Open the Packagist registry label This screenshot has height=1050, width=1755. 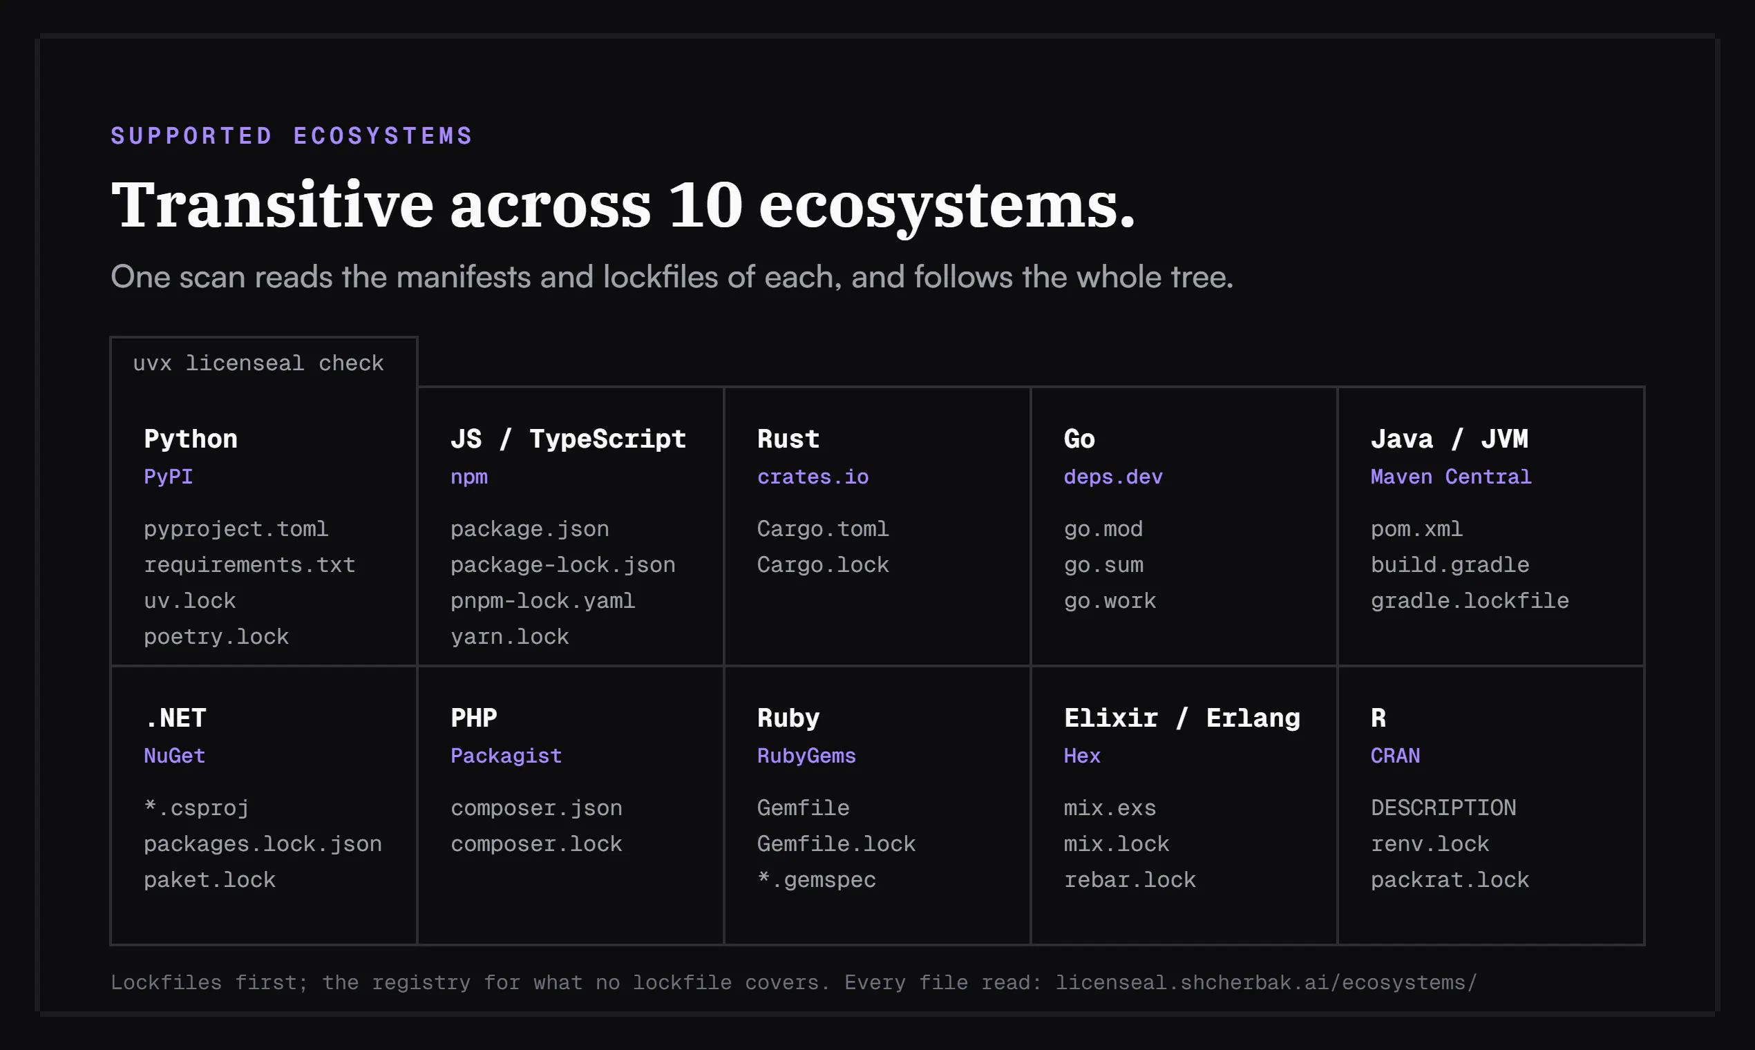click(506, 756)
